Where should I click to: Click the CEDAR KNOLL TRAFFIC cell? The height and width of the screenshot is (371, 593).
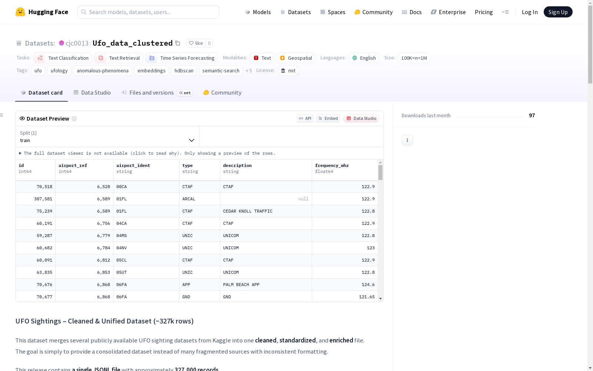(266, 211)
